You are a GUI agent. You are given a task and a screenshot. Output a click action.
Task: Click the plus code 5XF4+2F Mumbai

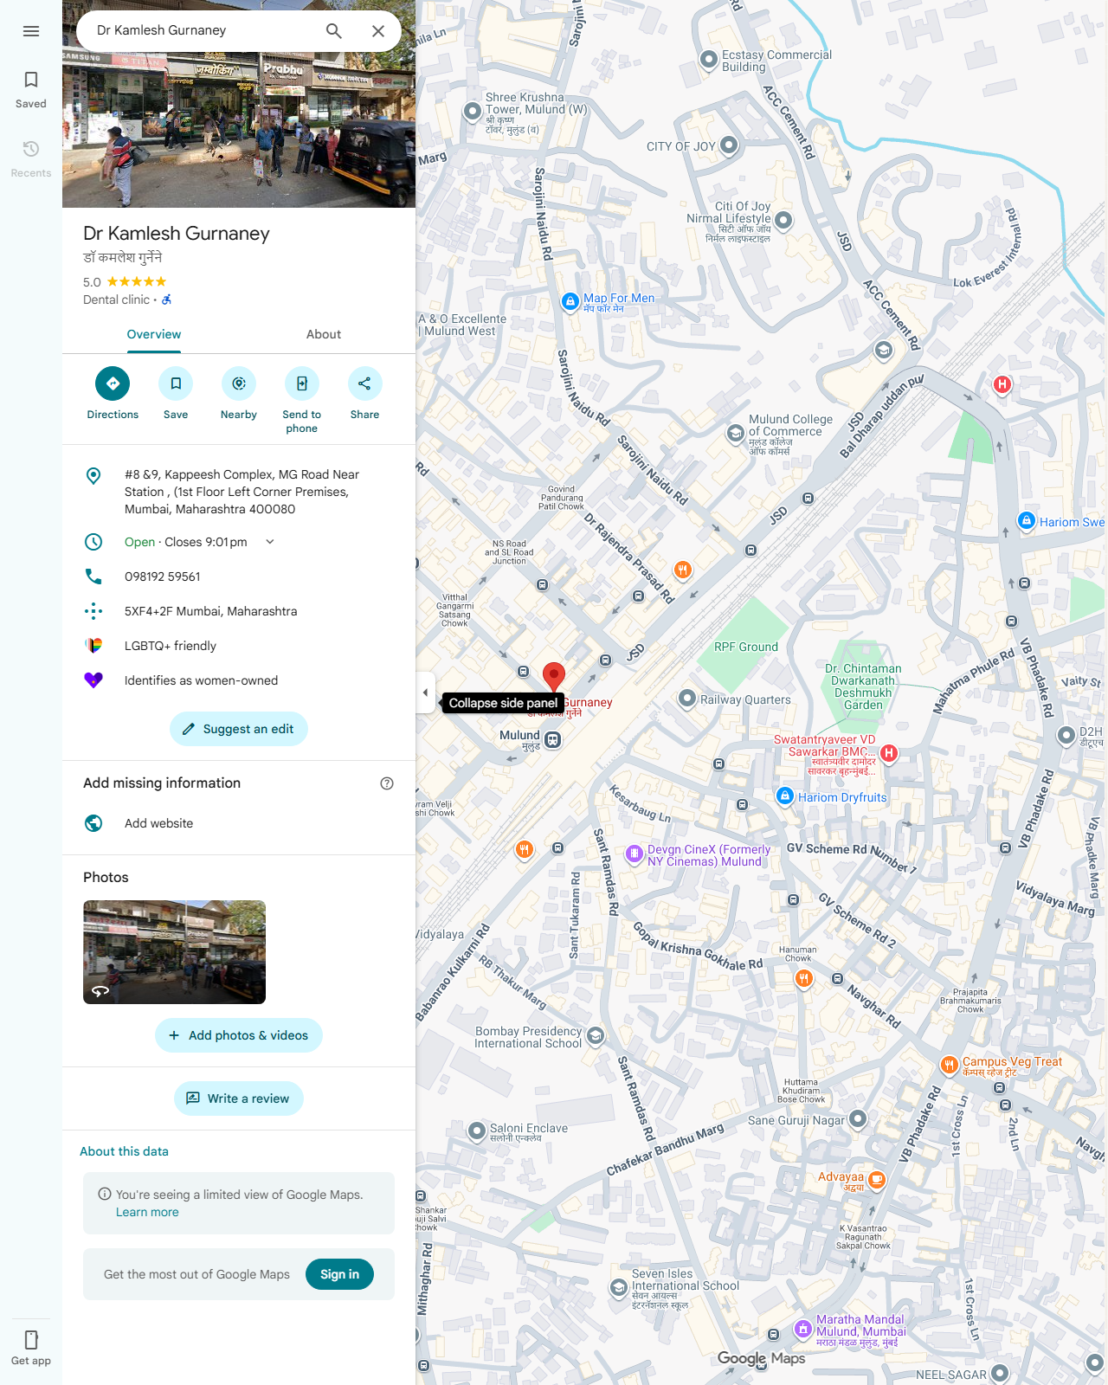coord(210,611)
